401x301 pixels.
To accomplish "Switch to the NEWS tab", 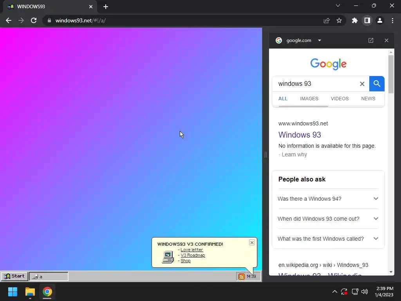I will coord(368,99).
